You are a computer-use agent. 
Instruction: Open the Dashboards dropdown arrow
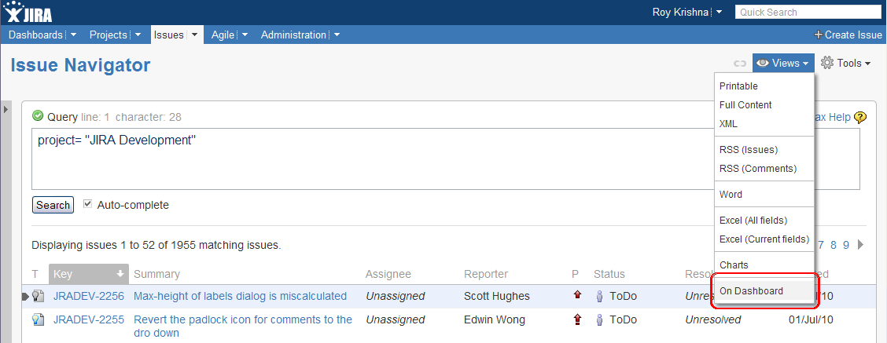click(74, 35)
